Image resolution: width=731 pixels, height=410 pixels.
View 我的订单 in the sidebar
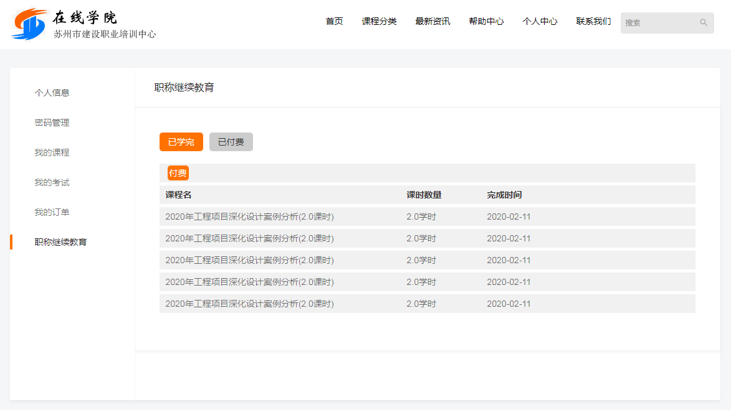point(52,212)
